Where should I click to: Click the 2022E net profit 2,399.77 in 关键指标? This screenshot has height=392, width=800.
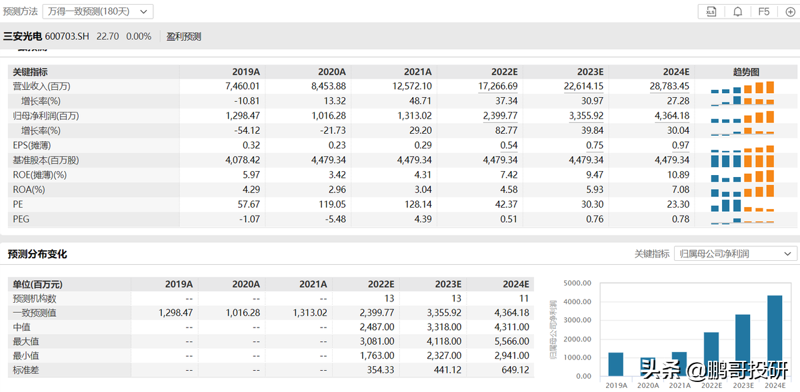coord(500,116)
